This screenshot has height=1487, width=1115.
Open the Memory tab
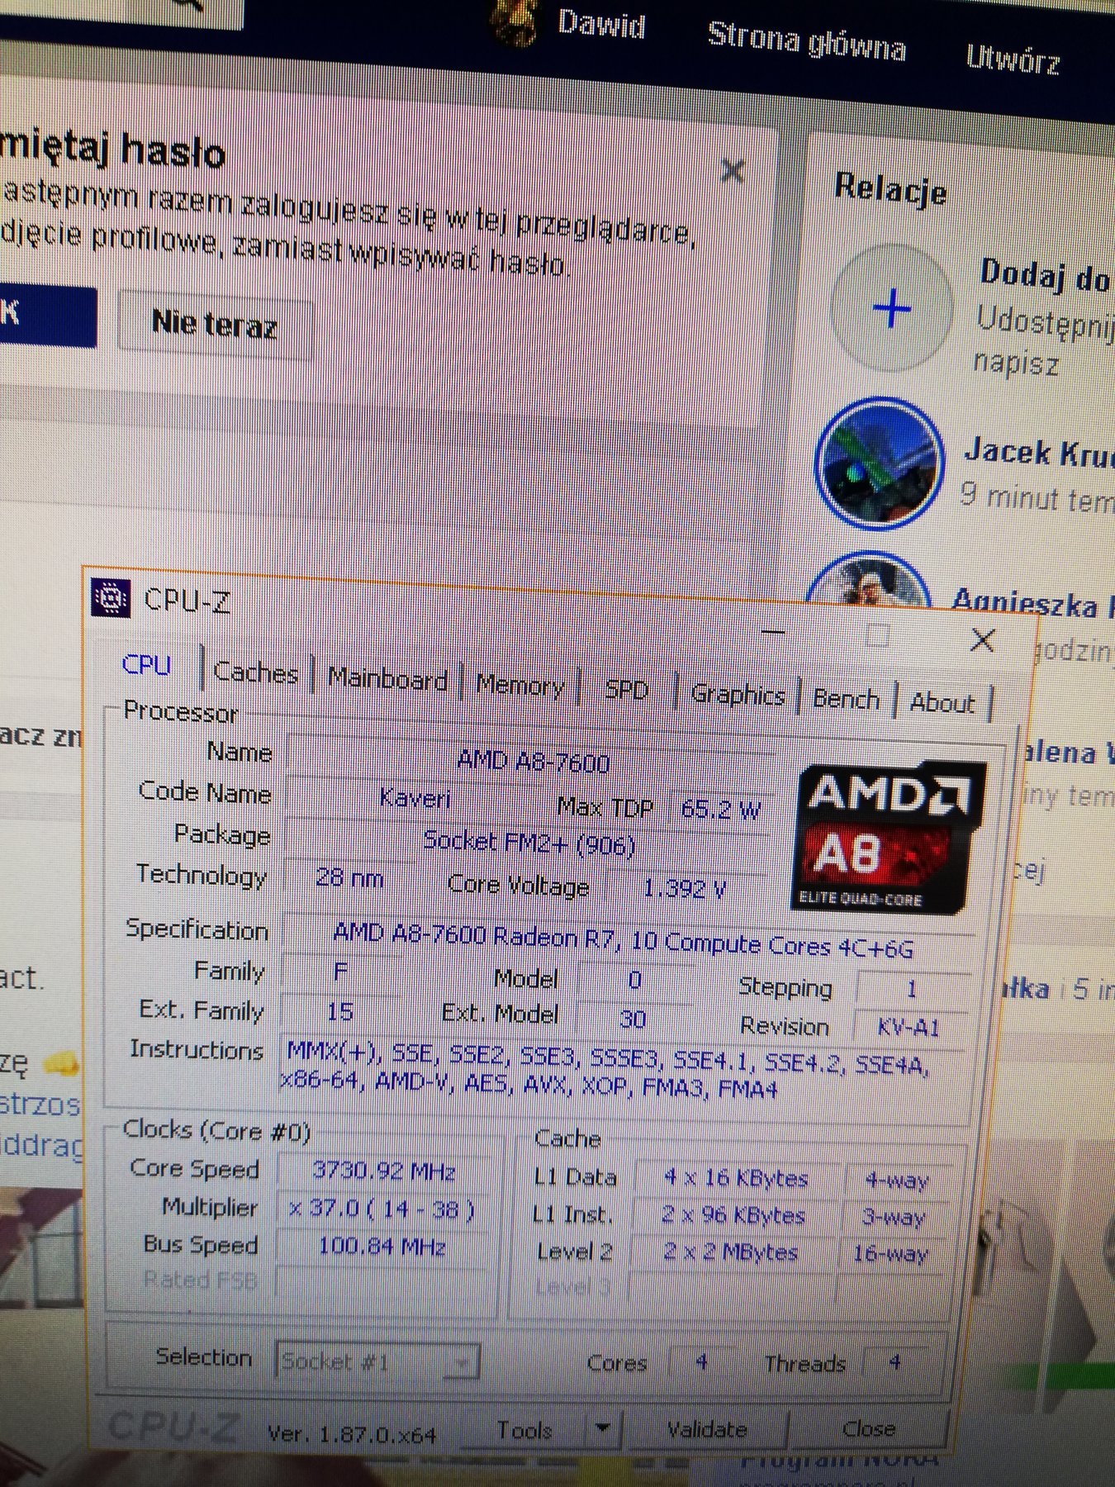pyautogui.click(x=520, y=685)
